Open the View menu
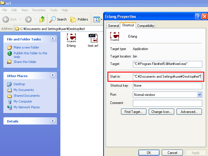 tap(25, 10)
